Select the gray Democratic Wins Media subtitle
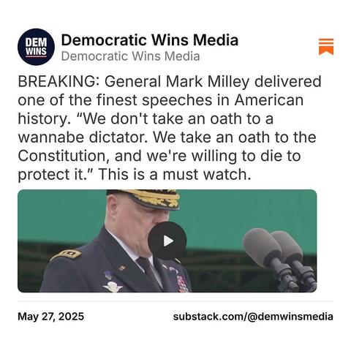This screenshot has height=351, width=351. coord(130,56)
